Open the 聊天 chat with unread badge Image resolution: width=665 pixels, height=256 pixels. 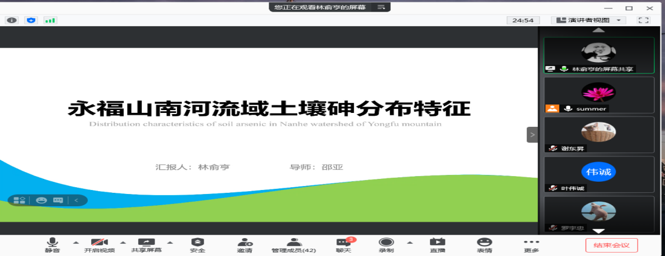[343, 242]
